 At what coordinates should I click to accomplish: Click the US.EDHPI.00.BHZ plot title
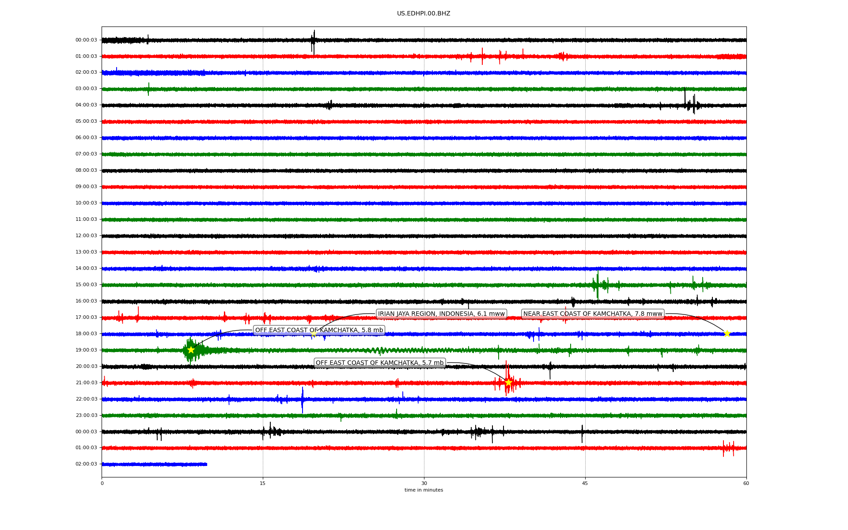424,14
